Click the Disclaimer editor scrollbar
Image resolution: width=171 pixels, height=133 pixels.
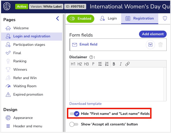click(x=165, y=84)
